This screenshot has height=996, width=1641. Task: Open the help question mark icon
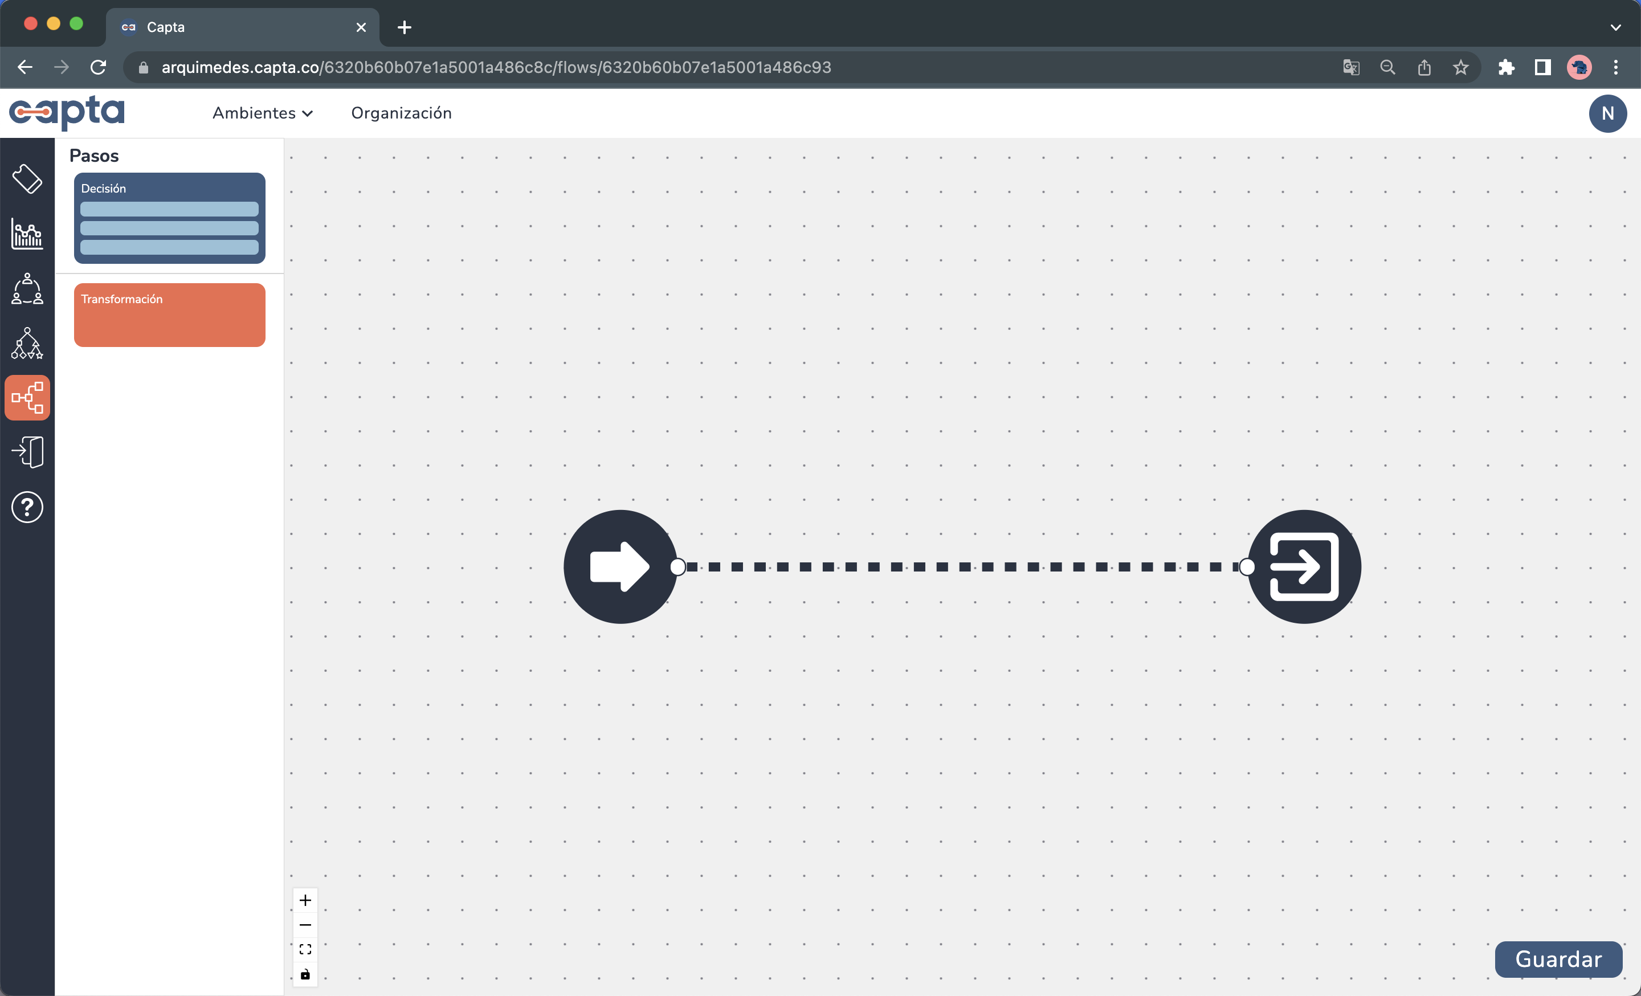tap(27, 507)
